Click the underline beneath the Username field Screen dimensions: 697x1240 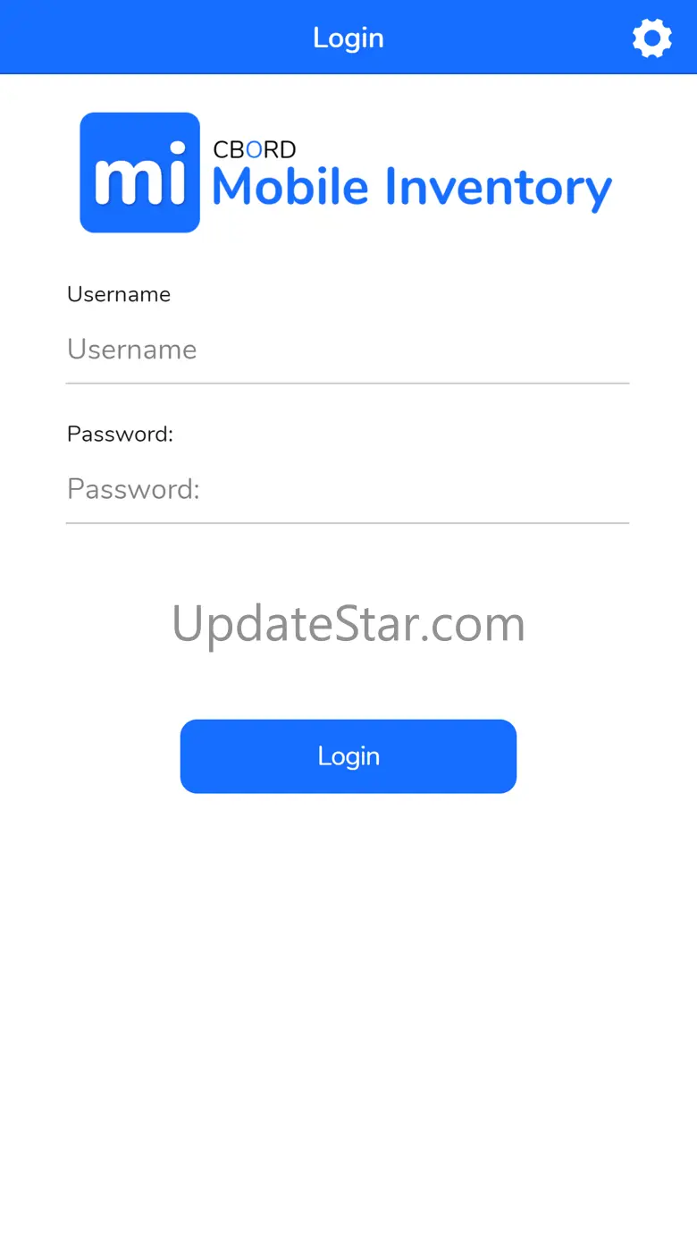click(348, 384)
